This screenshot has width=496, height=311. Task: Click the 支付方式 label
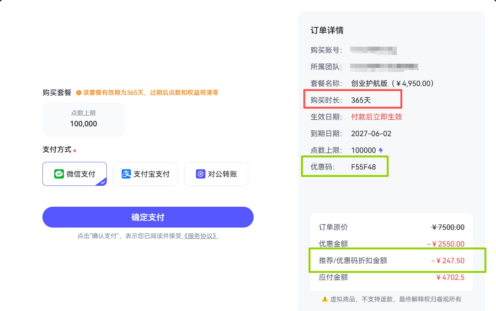coord(57,149)
